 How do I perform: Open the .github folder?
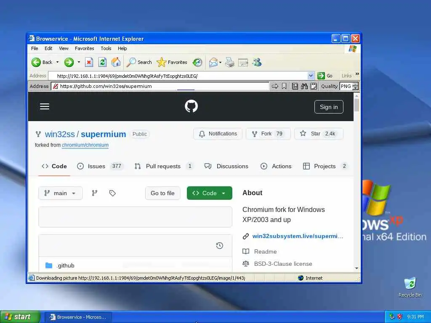pos(66,266)
